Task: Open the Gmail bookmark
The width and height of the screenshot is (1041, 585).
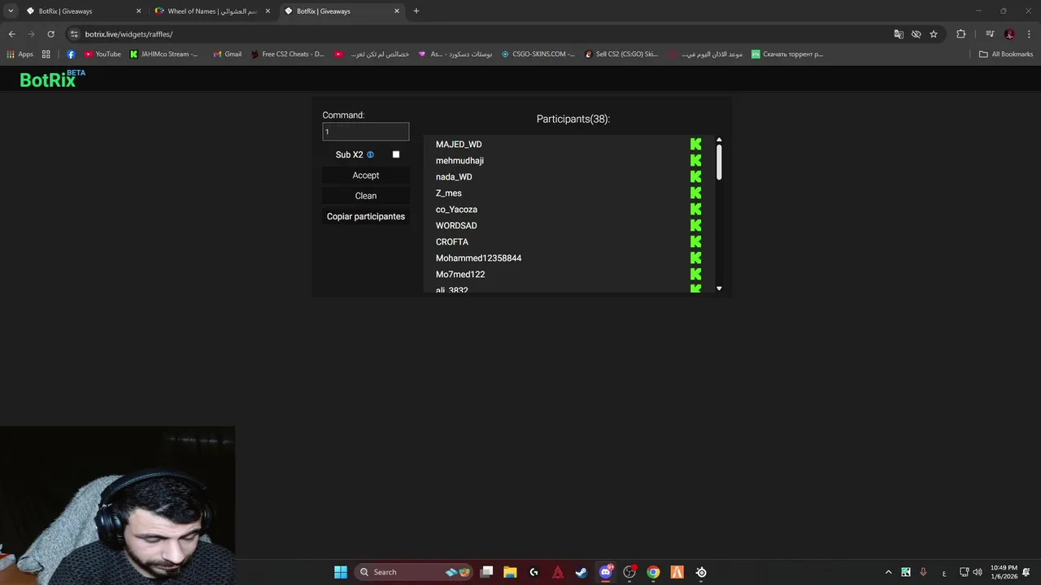Action: (x=227, y=54)
